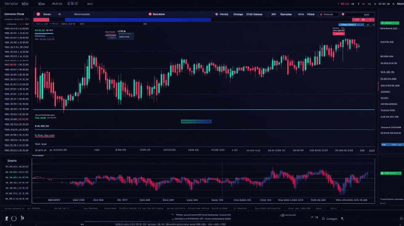Click the person icon in the bottom-left status bar

tap(7, 218)
